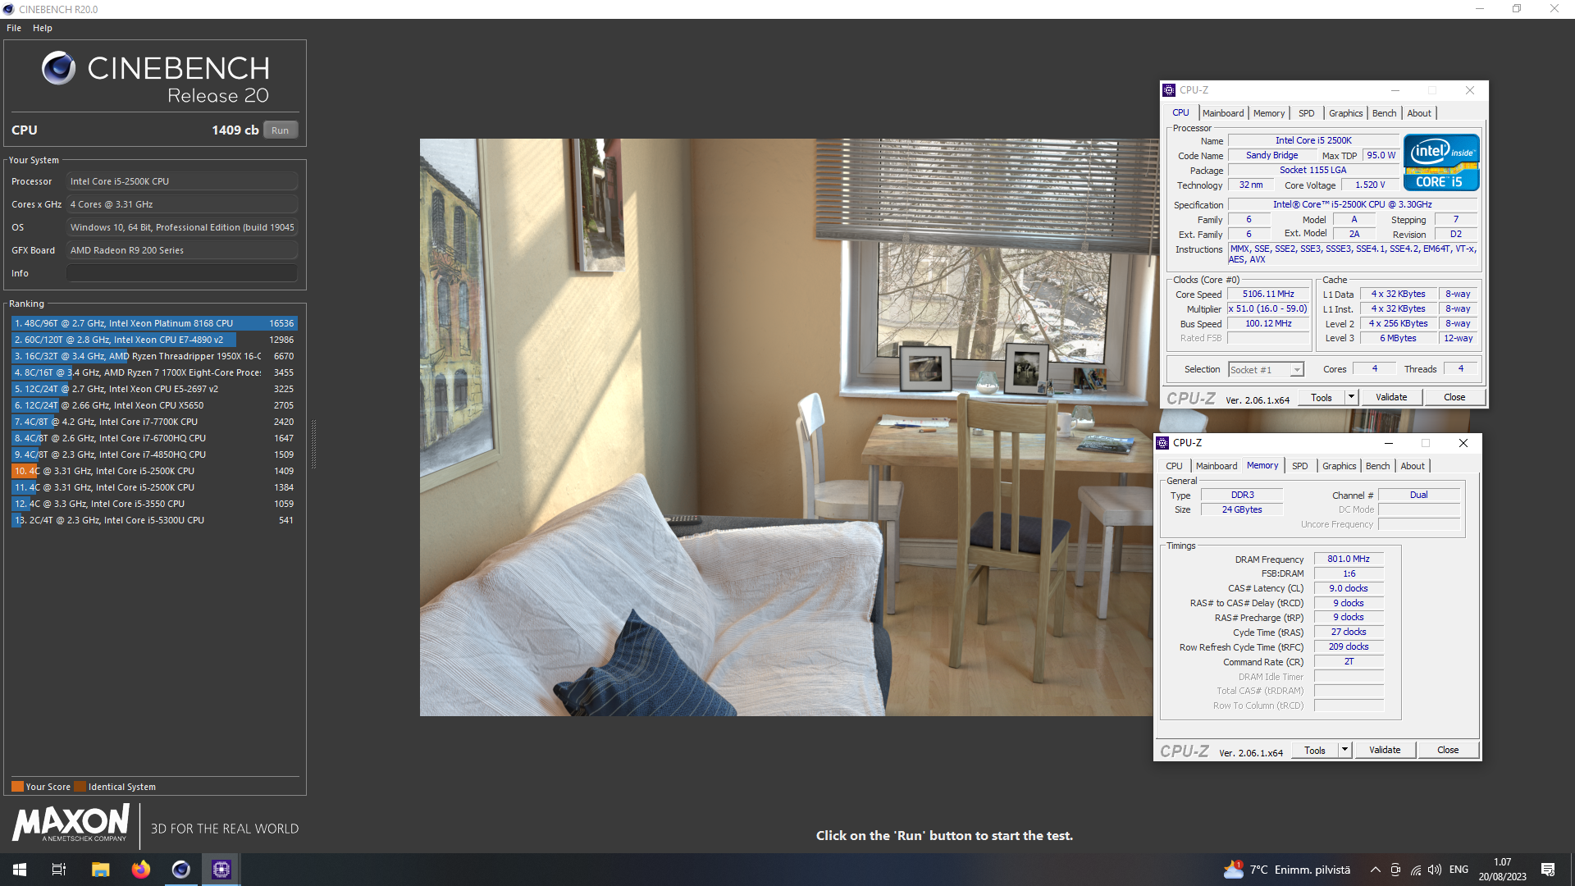
Task: Click Validate in lower CPU-Z window
Action: click(x=1385, y=750)
